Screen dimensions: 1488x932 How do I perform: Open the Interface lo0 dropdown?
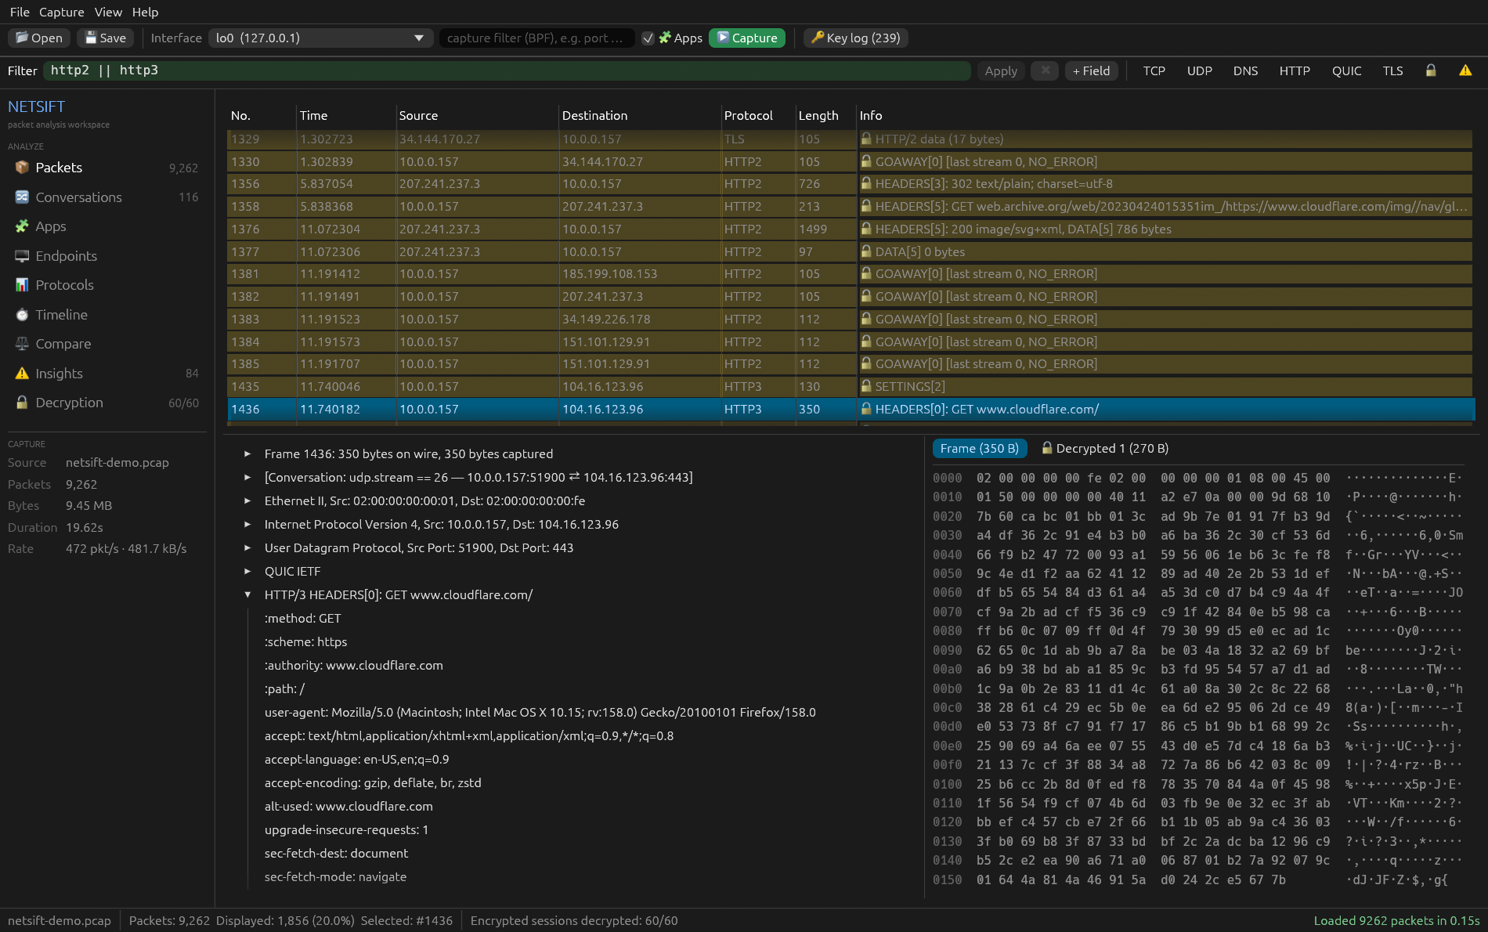[320, 38]
